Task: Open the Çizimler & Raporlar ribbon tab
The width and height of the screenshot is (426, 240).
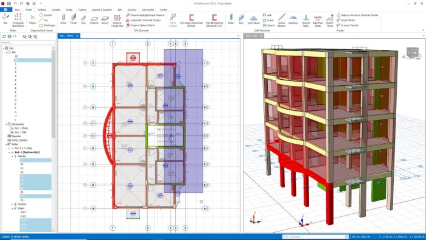Action: click(x=102, y=10)
